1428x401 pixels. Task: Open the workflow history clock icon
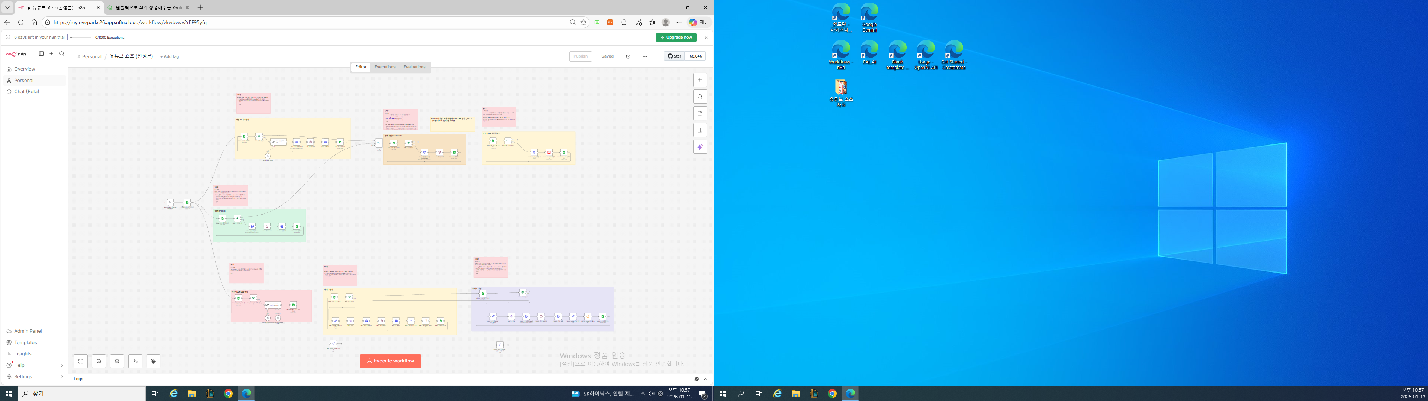(628, 56)
